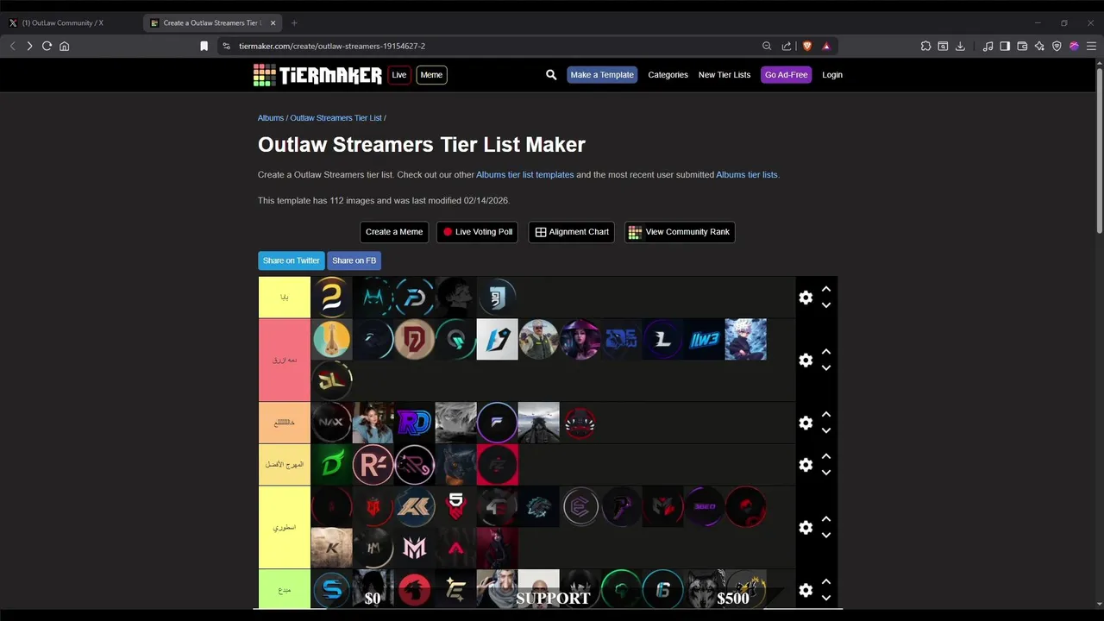Move the green مبدع tier row up

[x=826, y=581]
